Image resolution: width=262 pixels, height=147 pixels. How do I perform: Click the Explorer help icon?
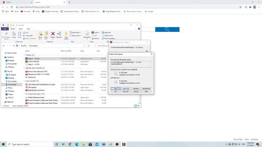139,29
